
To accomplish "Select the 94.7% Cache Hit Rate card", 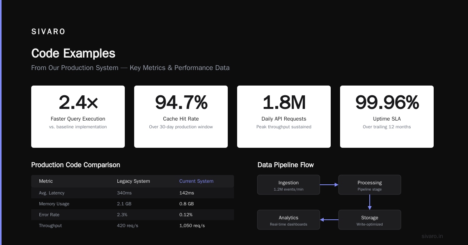I will (181, 117).
